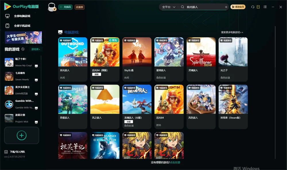The image size is (287, 170).
Task: Open the 异星旅人 Astroneer game card
Action: tap(73, 107)
